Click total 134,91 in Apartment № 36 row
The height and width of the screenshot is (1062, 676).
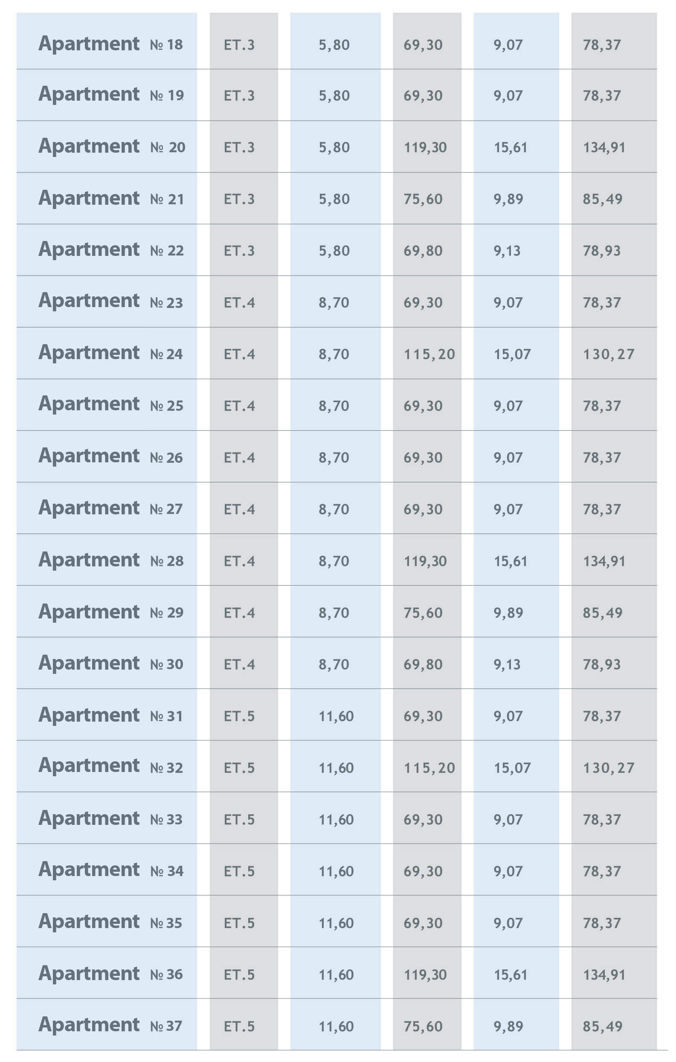click(604, 975)
